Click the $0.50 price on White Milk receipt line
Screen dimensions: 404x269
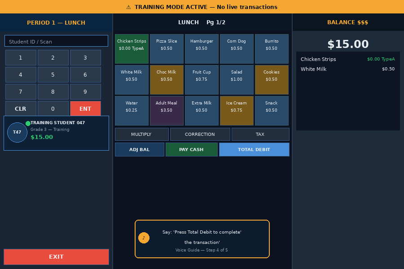point(388,69)
